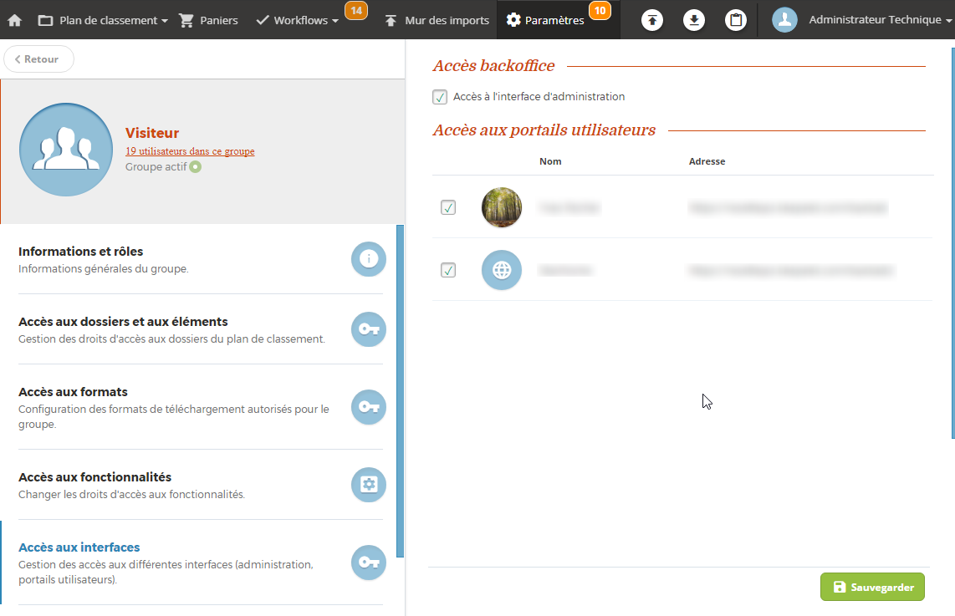Uncheck Accès à l'interface d'administration checkbox

(440, 97)
